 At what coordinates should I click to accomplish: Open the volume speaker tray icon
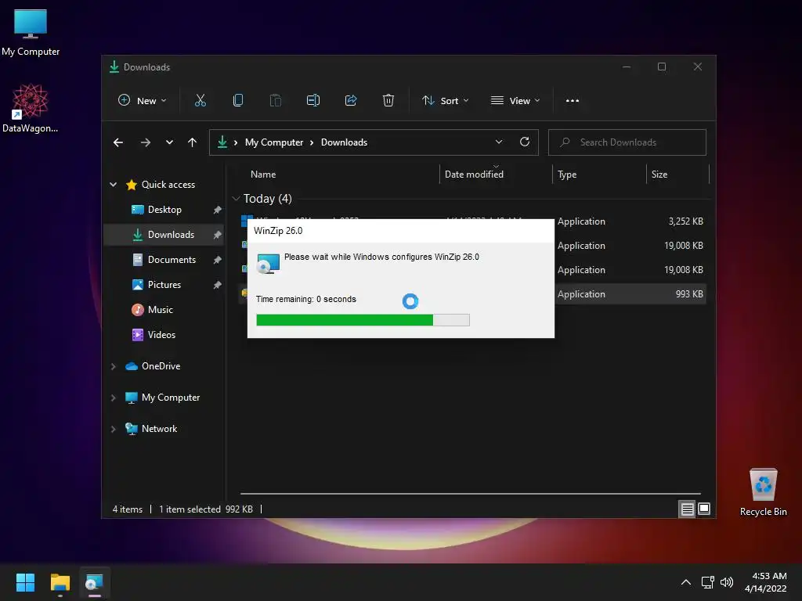tap(726, 582)
